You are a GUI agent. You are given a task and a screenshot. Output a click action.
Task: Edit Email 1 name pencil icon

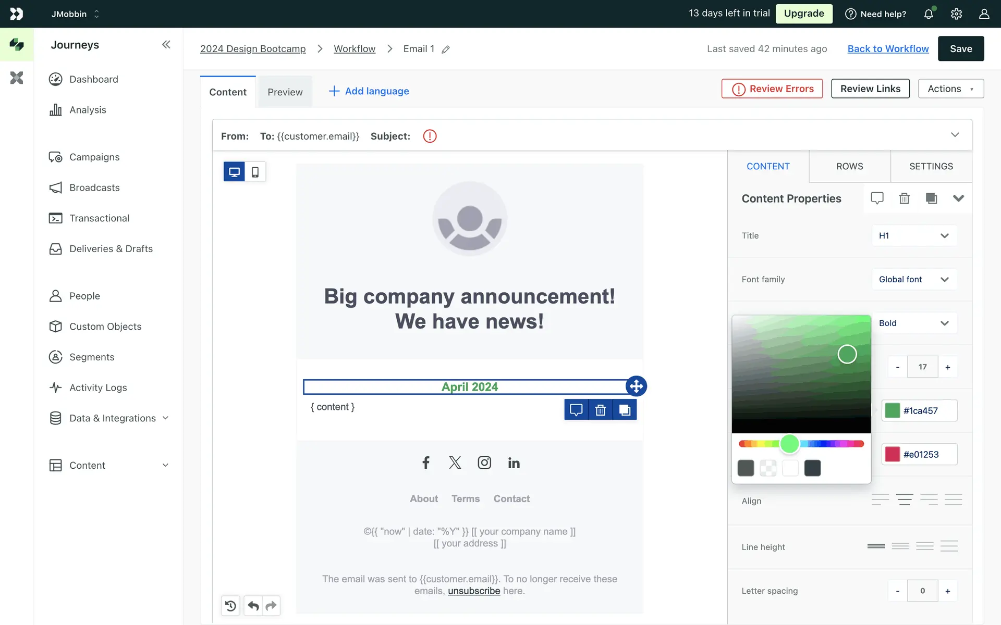pos(446,49)
